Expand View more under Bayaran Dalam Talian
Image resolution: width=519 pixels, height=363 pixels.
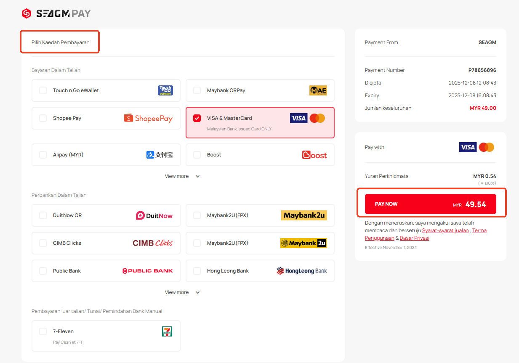pyautogui.click(x=182, y=176)
